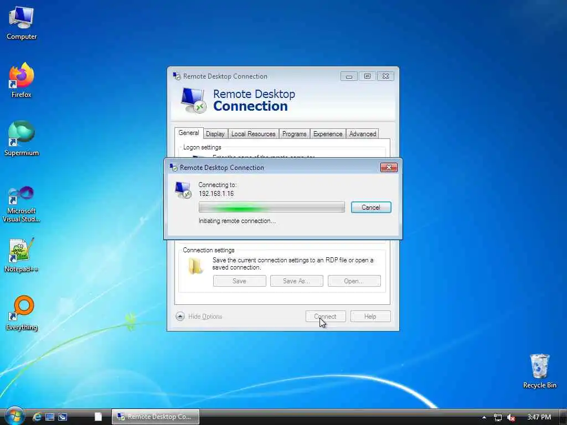Select the Everything search shortcut
The image size is (567, 425).
coord(22,313)
